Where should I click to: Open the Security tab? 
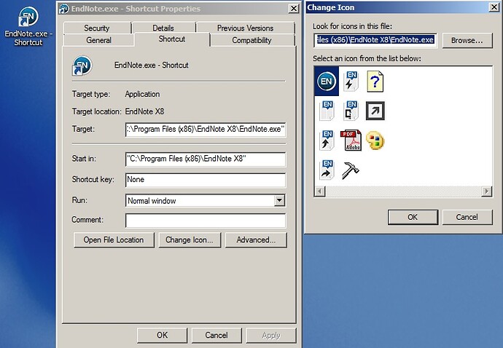coord(96,28)
